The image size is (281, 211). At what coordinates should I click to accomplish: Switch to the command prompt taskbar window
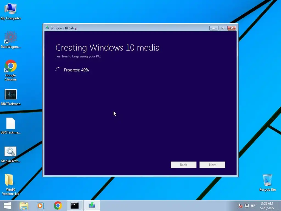[75, 206]
